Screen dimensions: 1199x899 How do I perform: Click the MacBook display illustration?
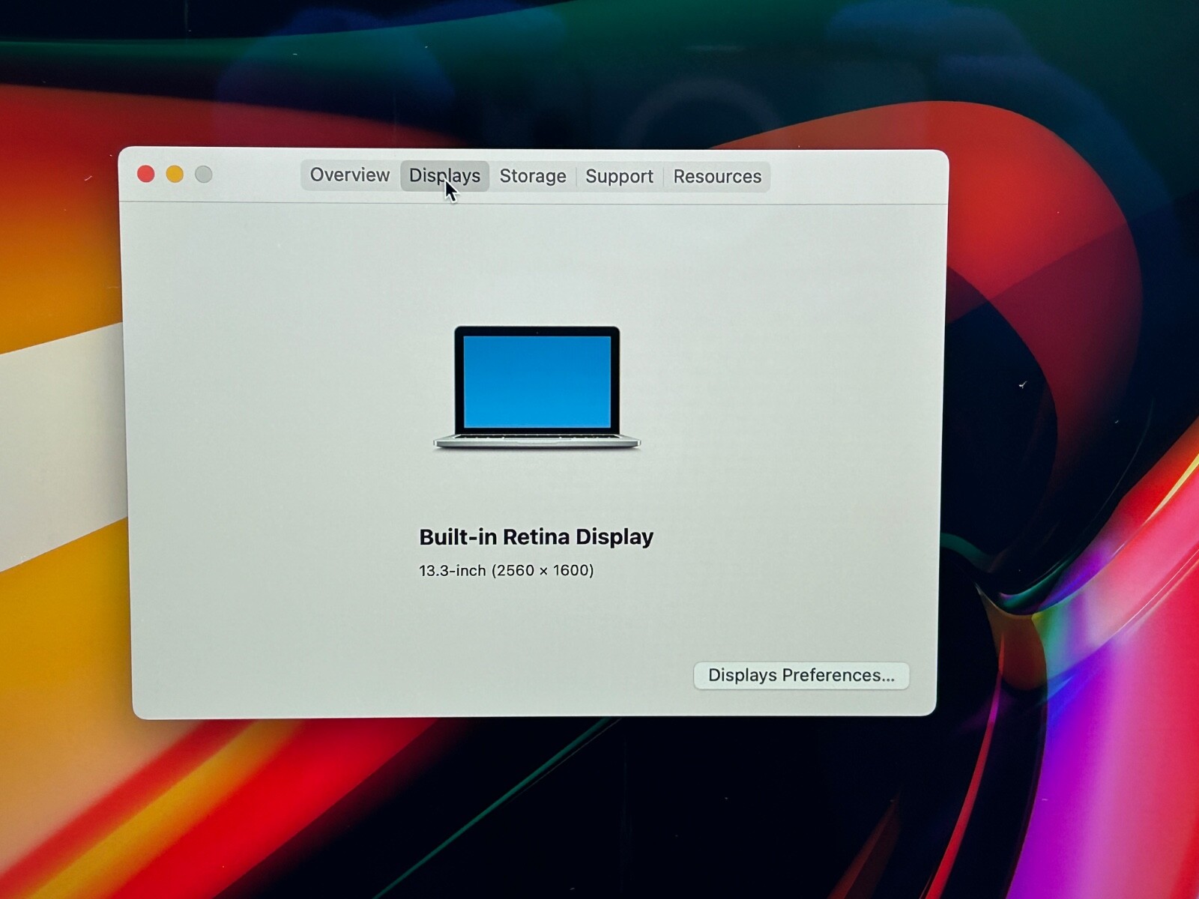point(537,387)
